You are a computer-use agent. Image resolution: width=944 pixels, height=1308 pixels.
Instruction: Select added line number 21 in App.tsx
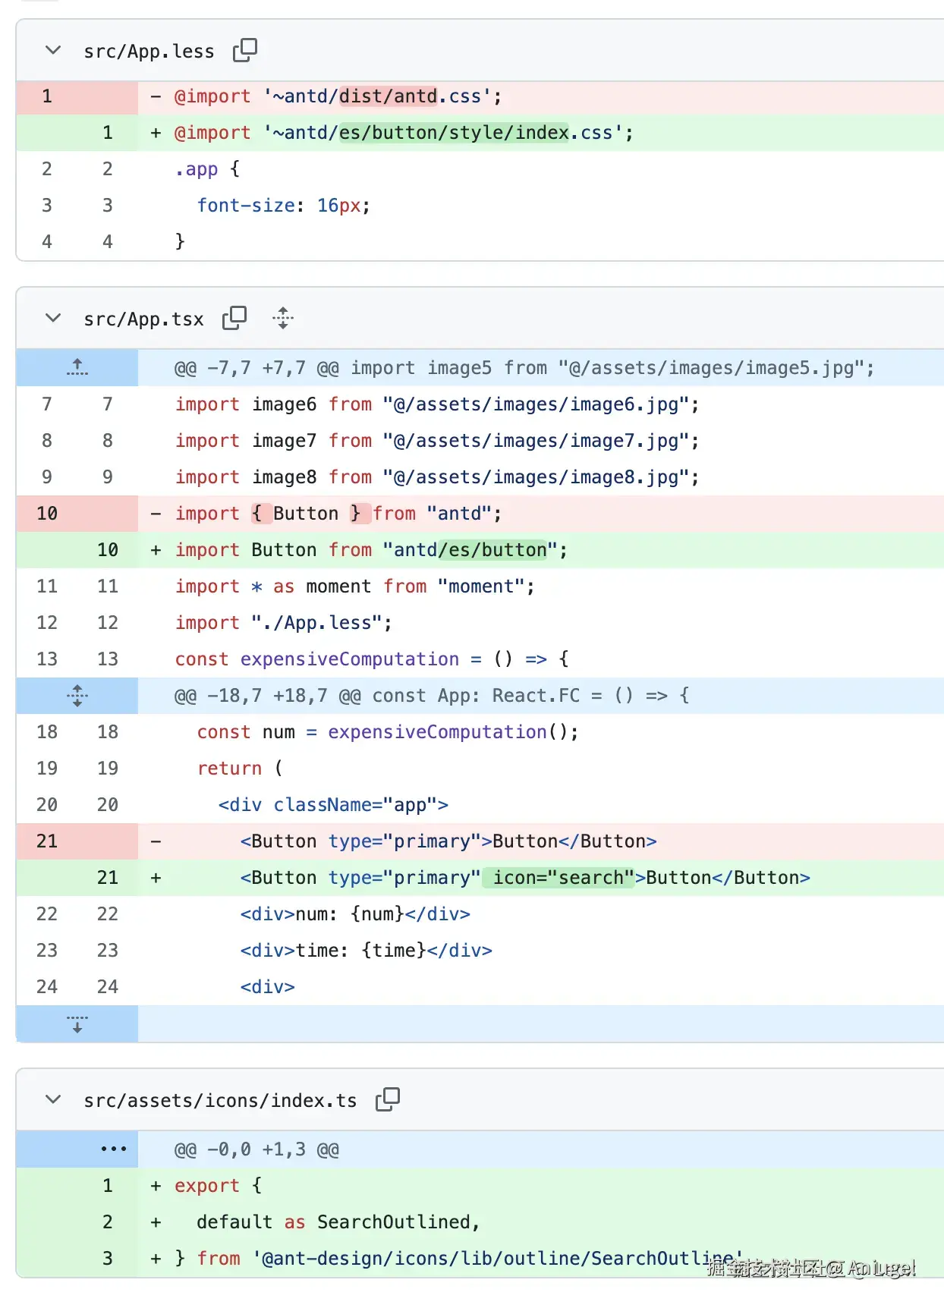(x=108, y=878)
